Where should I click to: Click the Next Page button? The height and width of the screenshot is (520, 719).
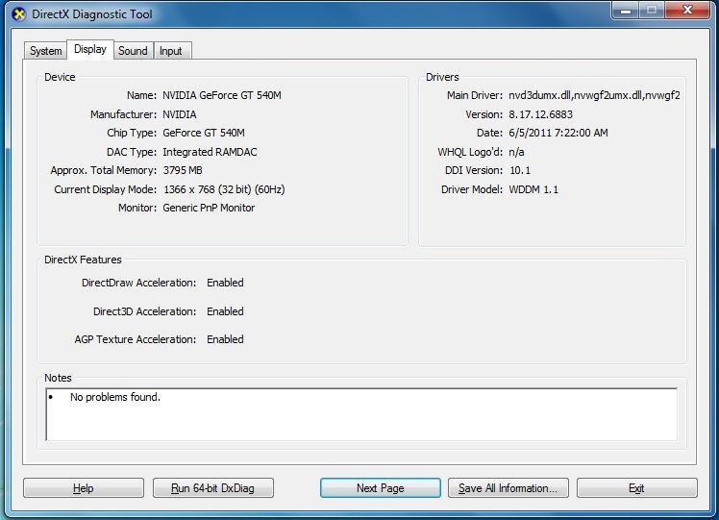tap(381, 488)
